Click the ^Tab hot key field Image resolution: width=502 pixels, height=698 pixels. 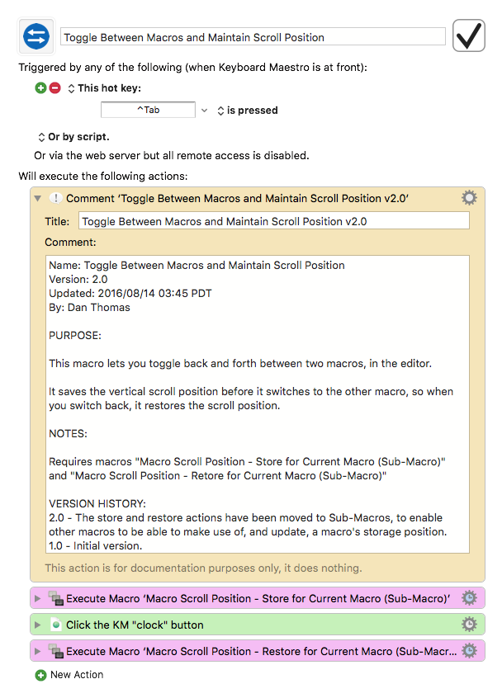point(148,110)
